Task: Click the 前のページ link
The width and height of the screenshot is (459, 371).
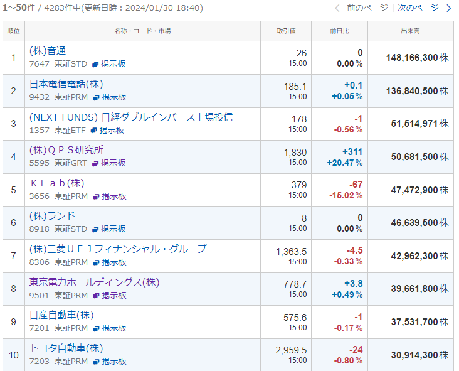Action: click(367, 8)
